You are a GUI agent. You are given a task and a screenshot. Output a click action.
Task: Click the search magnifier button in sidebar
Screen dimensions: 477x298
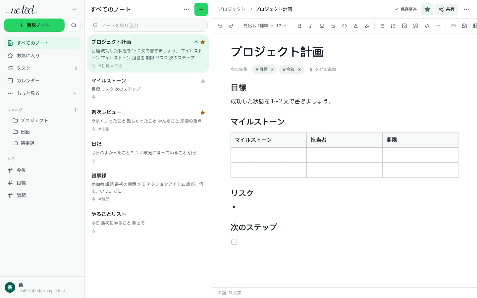click(74, 25)
